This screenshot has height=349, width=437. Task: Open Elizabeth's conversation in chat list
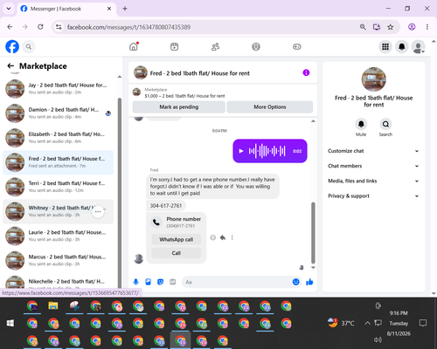(59, 138)
